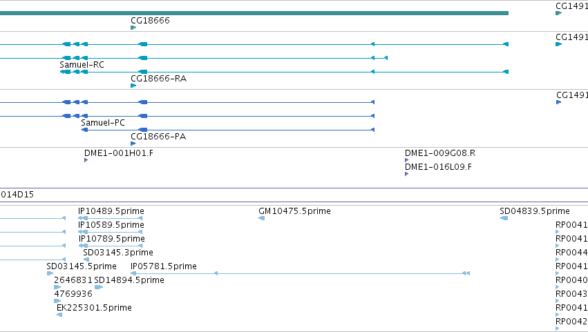Open the EK225301.5prime label
This screenshot has width=588, height=332.
pos(94,308)
